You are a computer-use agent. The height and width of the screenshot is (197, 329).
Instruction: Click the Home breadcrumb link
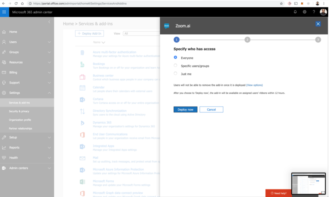pos(68,24)
